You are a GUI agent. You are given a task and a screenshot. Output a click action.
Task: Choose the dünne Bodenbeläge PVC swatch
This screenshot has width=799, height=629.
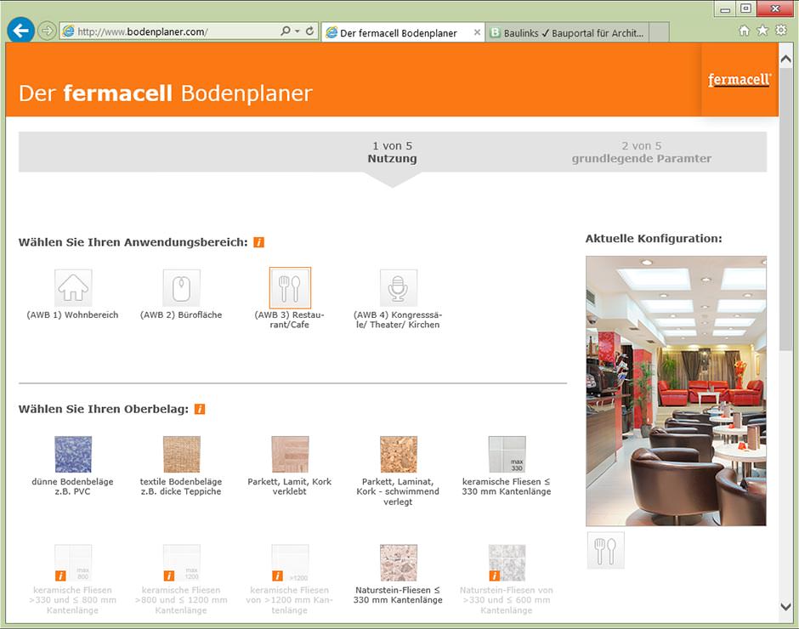(x=73, y=454)
